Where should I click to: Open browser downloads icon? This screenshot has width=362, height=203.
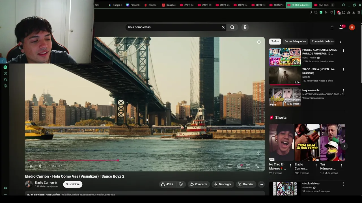point(354,12)
